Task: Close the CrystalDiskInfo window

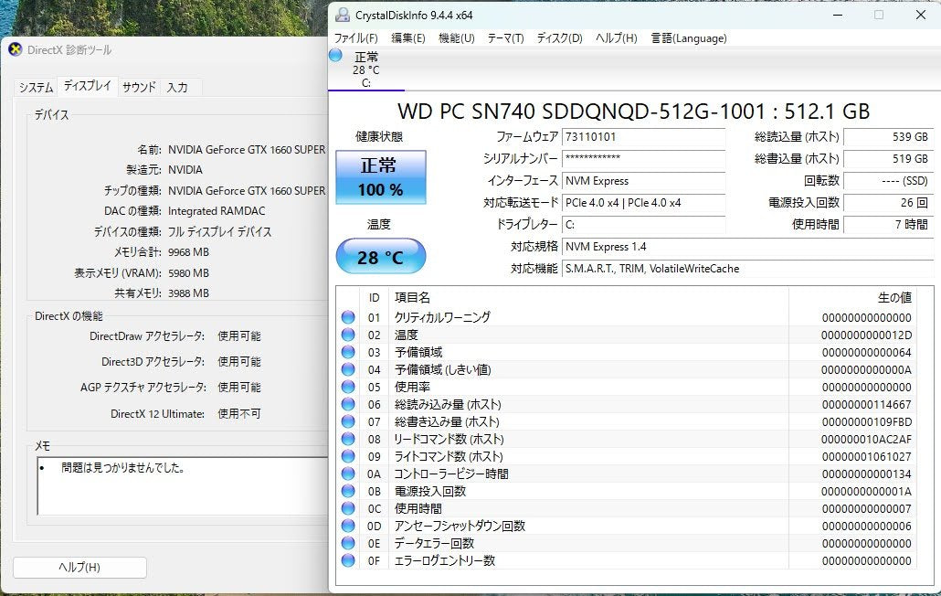Action: (x=921, y=15)
